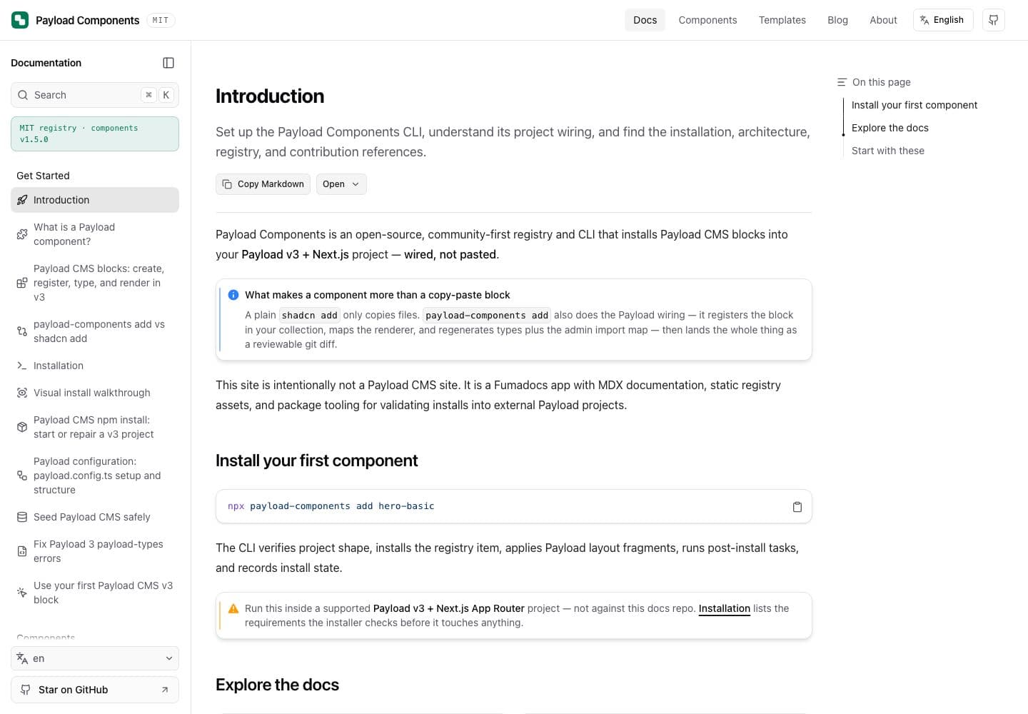
Task: Click the 'Explore the docs' heading
Action: tap(277, 685)
